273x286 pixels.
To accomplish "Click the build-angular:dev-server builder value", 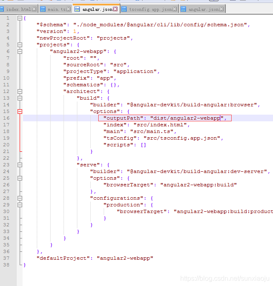I will [x=197, y=171].
